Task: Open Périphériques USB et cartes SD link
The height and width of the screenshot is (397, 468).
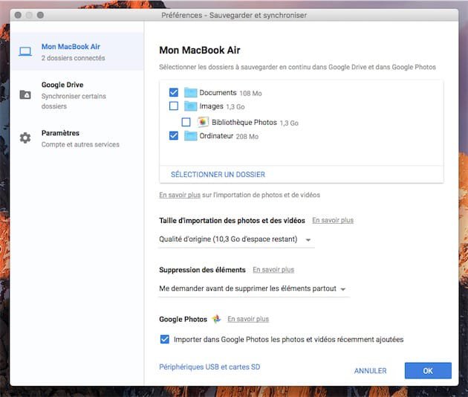Action: point(209,367)
